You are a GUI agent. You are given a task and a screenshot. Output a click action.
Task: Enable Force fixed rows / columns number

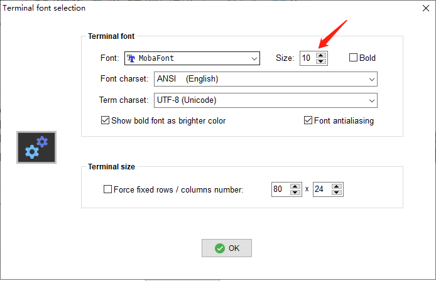[107, 189]
